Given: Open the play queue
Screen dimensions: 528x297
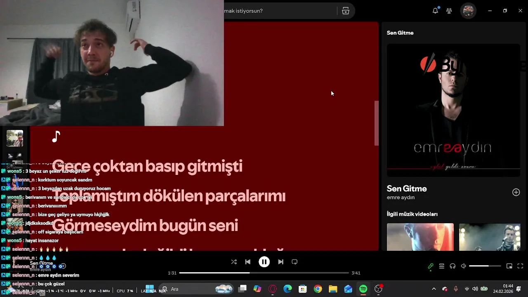Looking at the screenshot, I should coord(441,266).
